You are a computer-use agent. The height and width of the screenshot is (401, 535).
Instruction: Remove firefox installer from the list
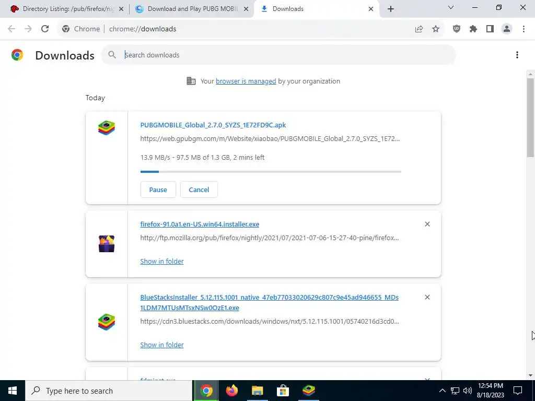pos(427,224)
